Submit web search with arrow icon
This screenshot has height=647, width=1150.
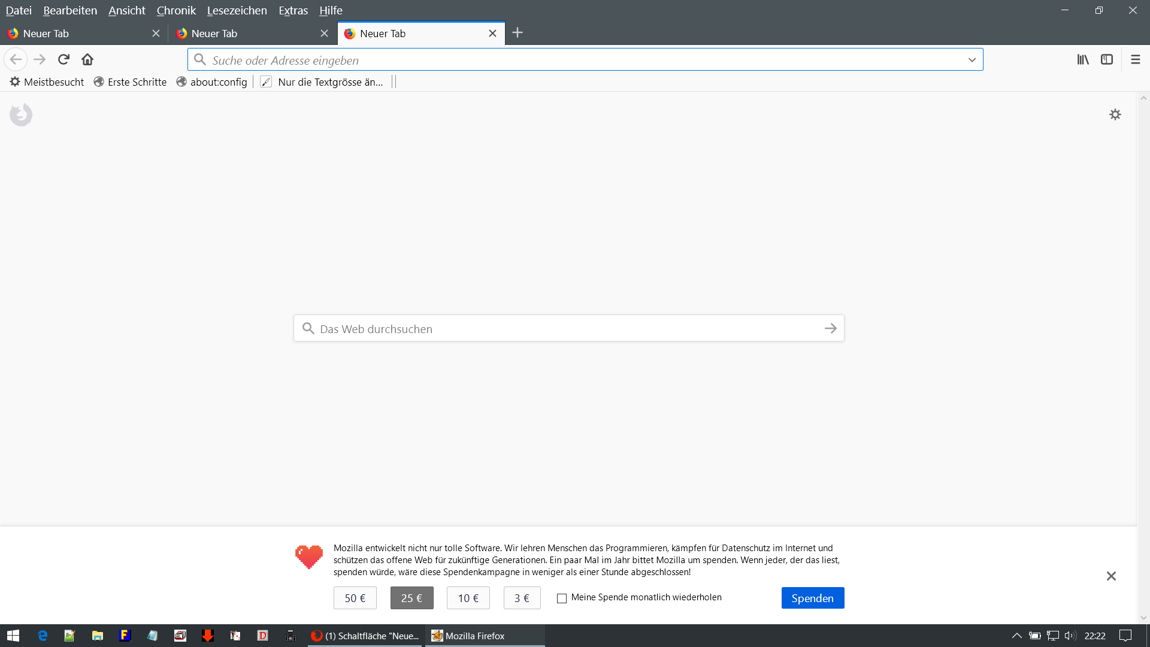(830, 328)
